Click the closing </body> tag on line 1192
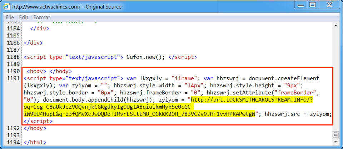The image size is (343, 149). [35, 128]
